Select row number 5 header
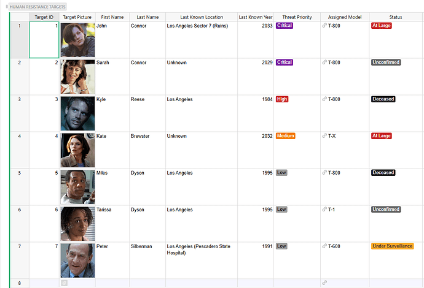 pyautogui.click(x=20, y=187)
